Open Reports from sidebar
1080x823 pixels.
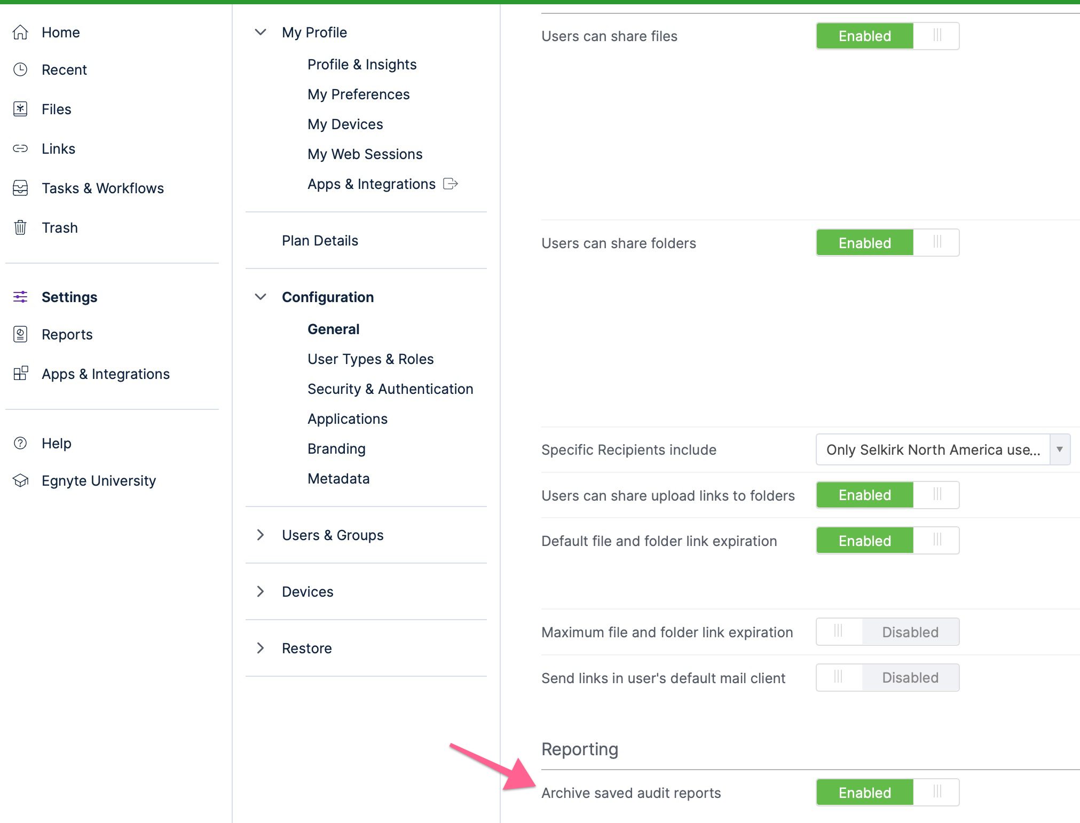point(67,335)
